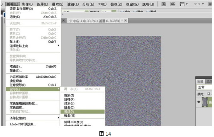Image resolution: width=214 pixels, height=137 pixels.
Task: Open the 視窗(W) menu
Action: [132, 4]
